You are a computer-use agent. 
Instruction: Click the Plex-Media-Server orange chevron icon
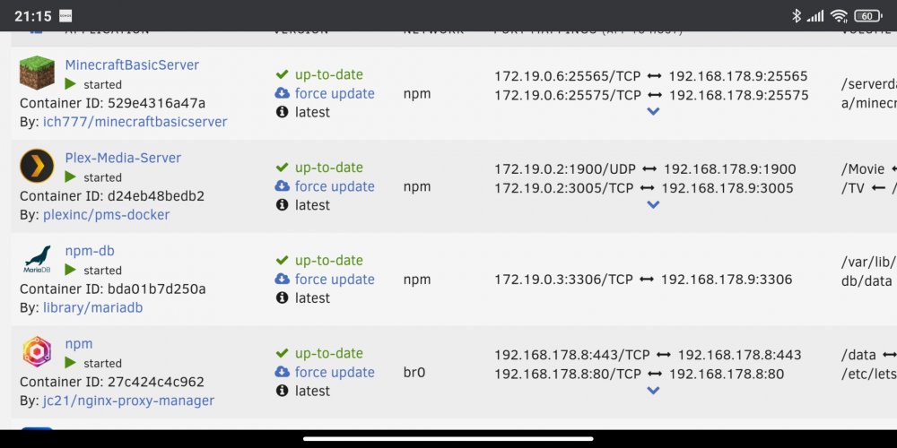pyautogui.click(x=37, y=166)
